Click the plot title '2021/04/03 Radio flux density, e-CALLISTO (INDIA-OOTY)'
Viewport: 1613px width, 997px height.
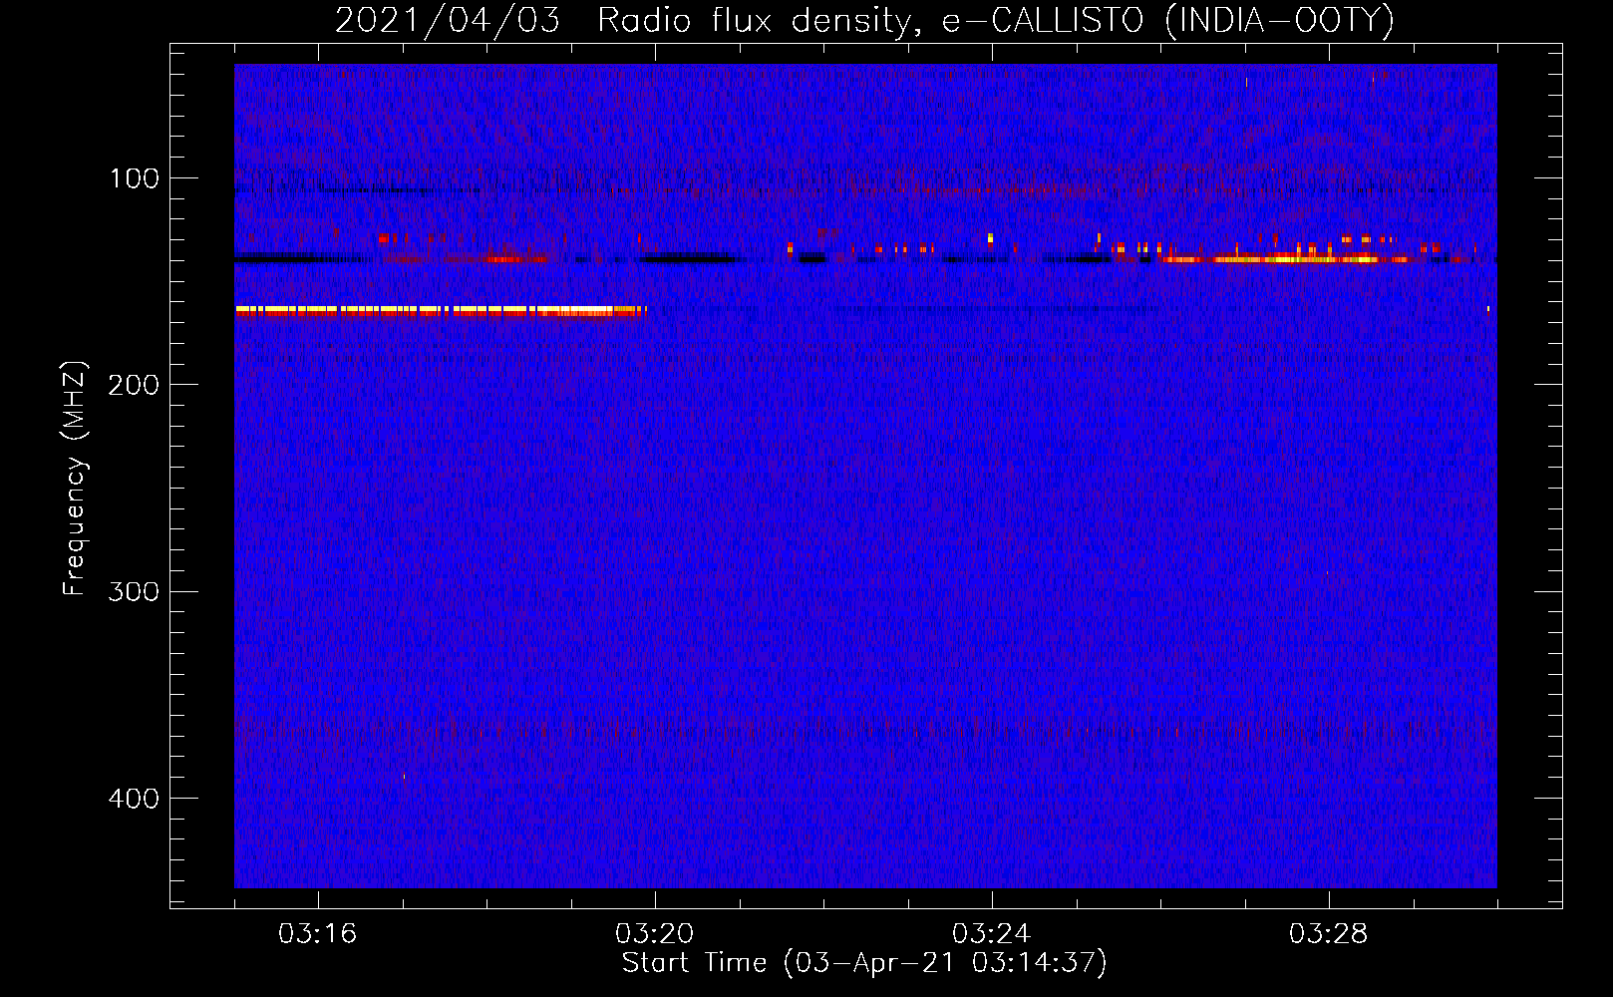pyautogui.click(x=863, y=20)
